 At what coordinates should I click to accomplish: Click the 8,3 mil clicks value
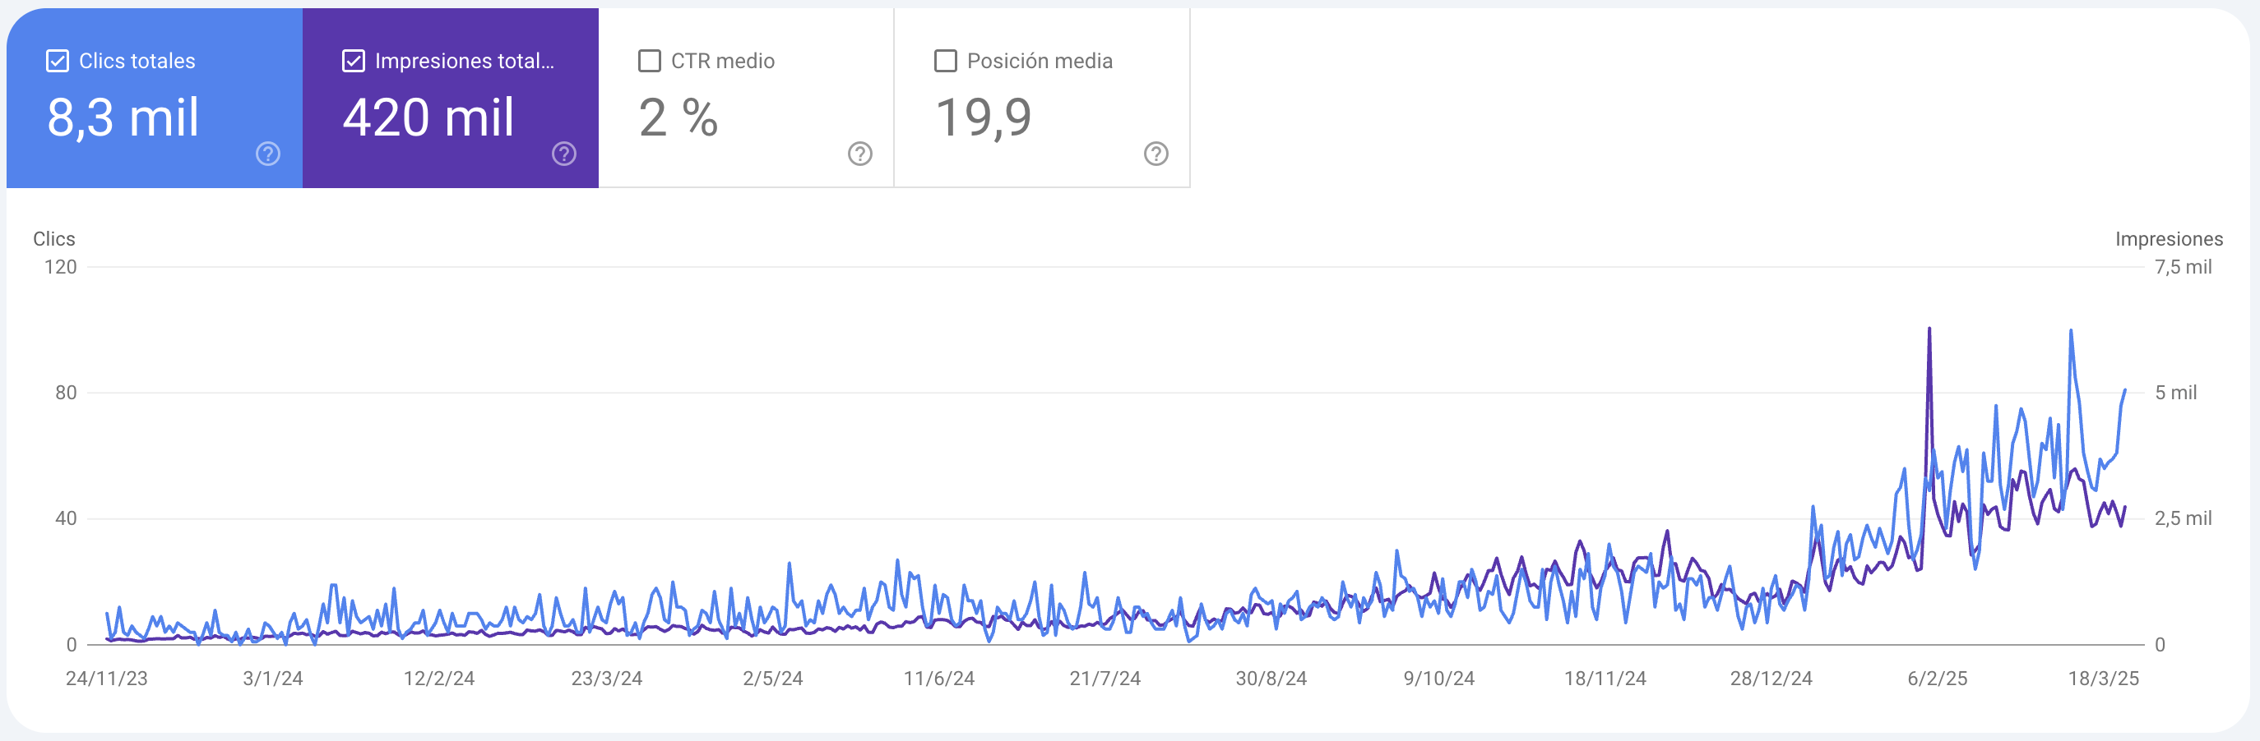123,117
